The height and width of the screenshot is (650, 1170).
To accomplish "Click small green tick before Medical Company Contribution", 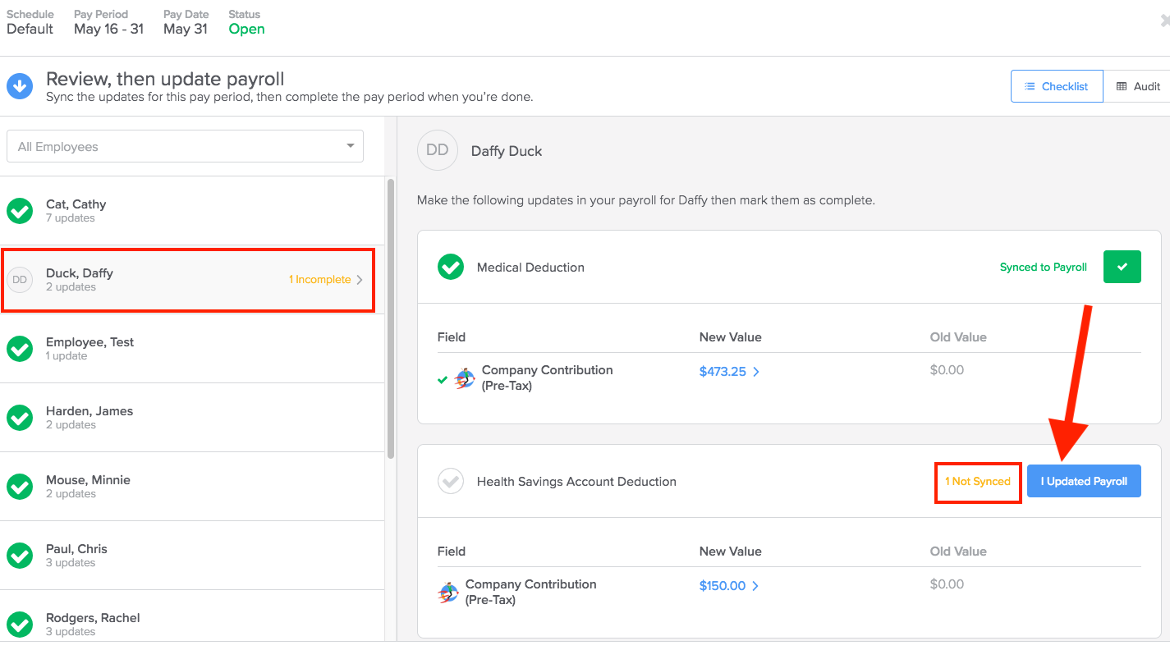I will (x=443, y=379).
